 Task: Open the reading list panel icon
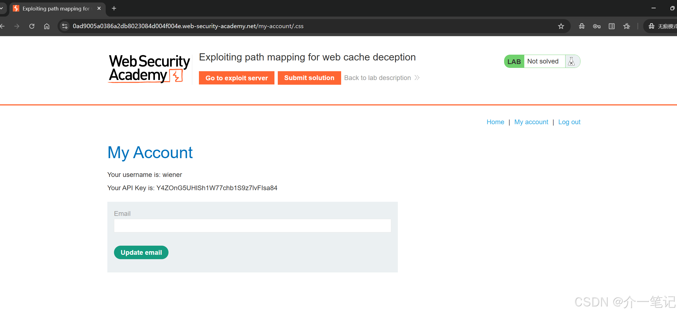coord(611,26)
